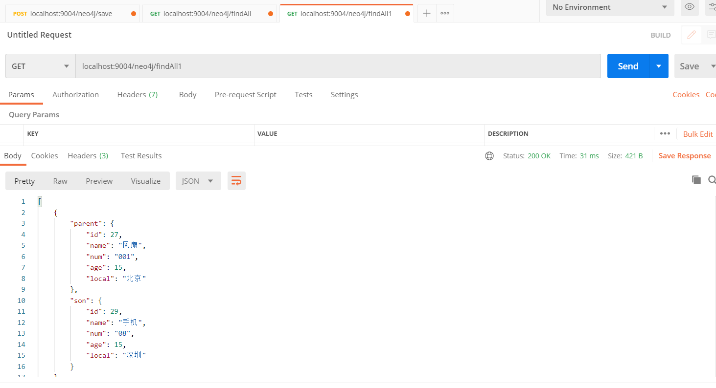Toggle the wrap lines icon
Viewport: 716px width, 388px height.
tap(236, 181)
